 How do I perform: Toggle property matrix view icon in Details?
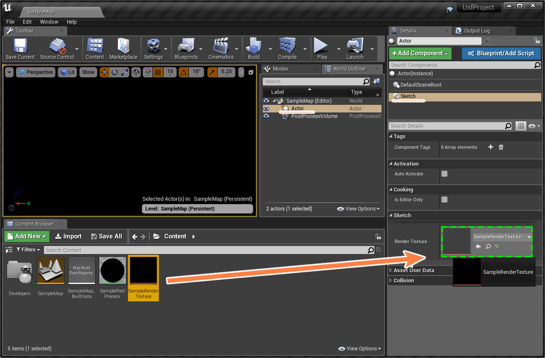pyautogui.click(x=521, y=126)
